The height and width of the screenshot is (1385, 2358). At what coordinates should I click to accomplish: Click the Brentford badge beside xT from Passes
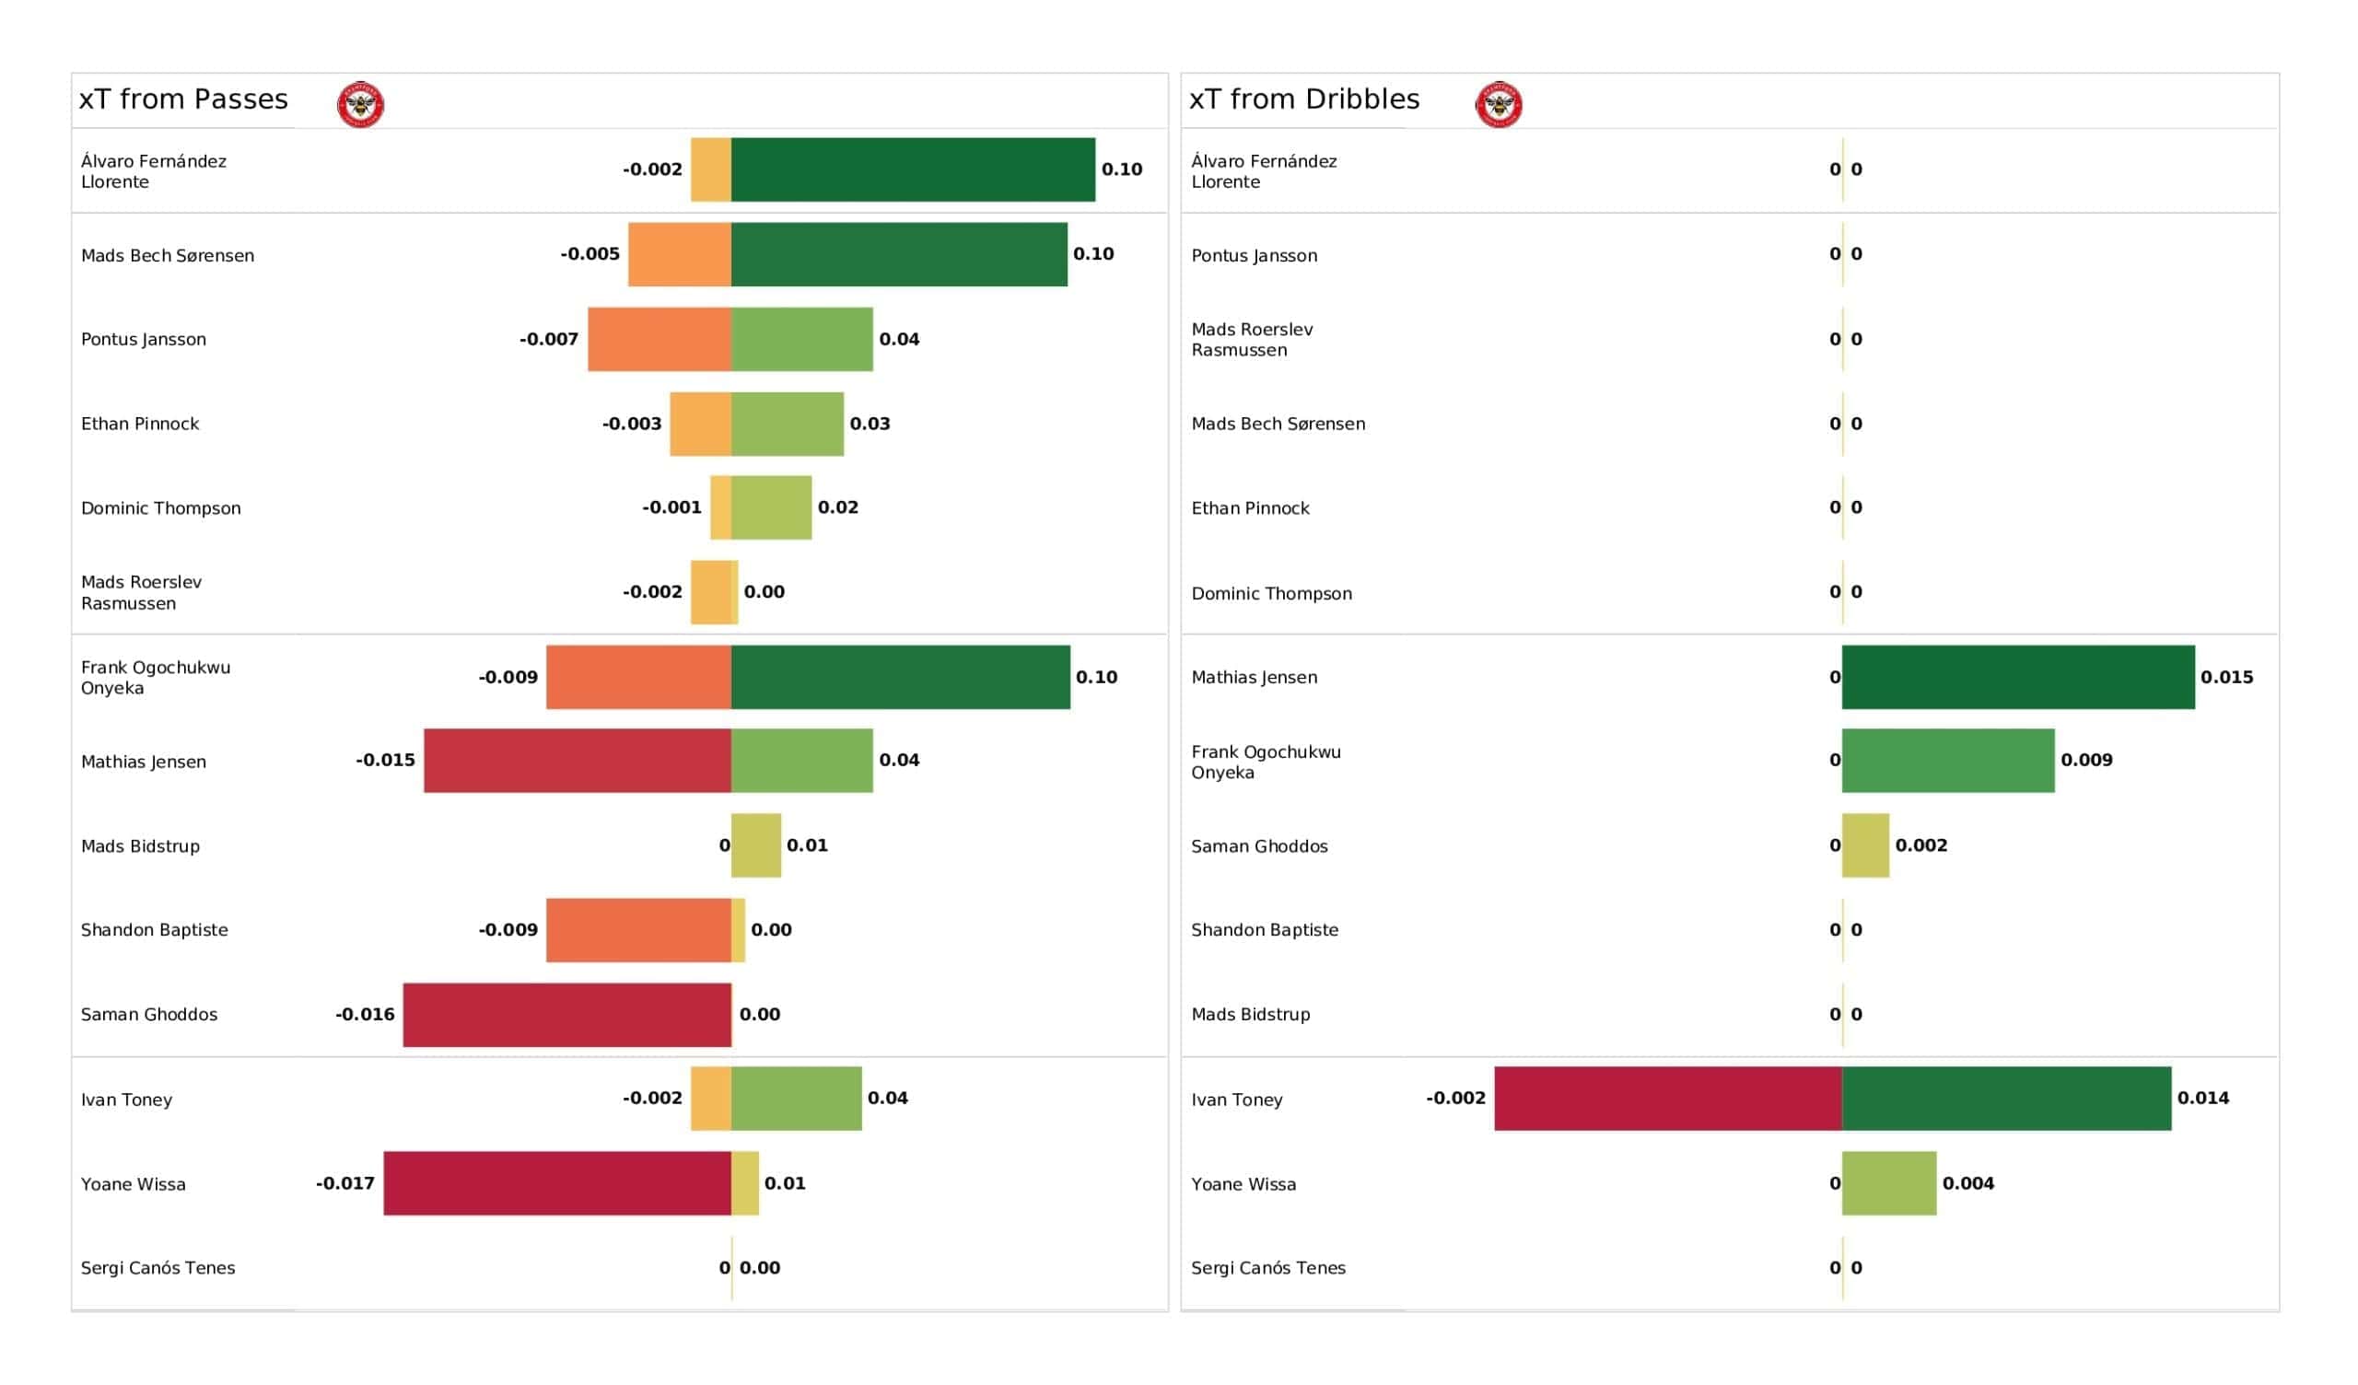pos(360,104)
